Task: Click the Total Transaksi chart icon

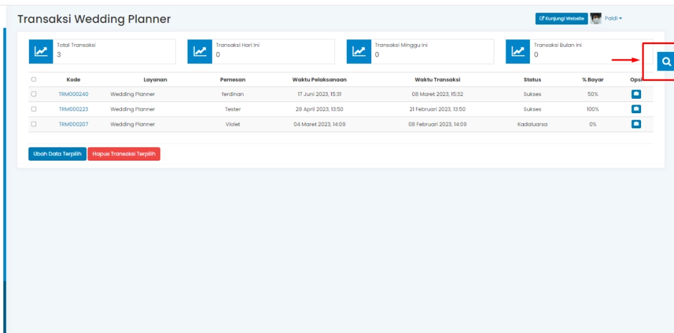Action: [41, 51]
